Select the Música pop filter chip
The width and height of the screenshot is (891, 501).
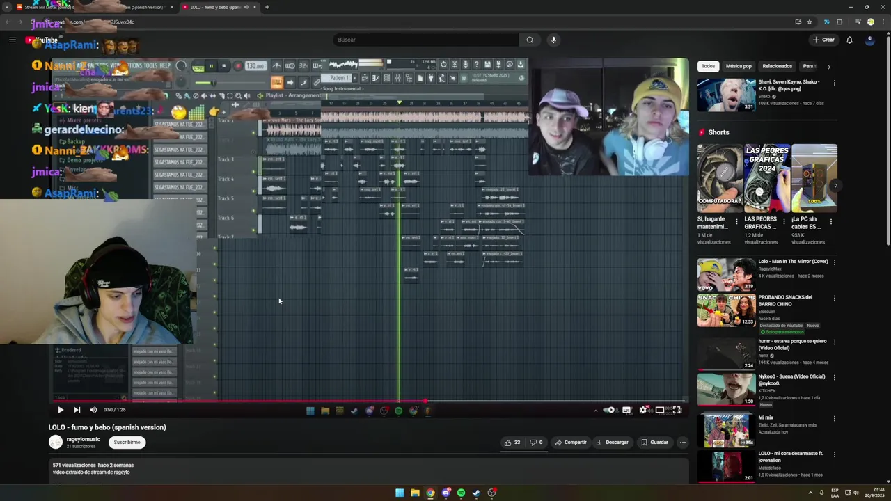pyautogui.click(x=739, y=66)
